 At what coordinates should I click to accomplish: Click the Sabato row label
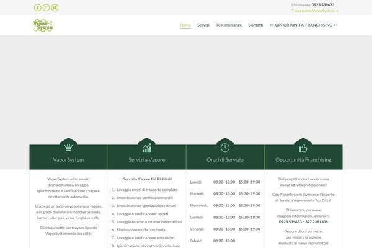click(196, 241)
